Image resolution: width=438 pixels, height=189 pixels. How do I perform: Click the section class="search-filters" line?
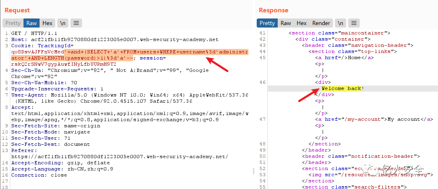[354, 187]
